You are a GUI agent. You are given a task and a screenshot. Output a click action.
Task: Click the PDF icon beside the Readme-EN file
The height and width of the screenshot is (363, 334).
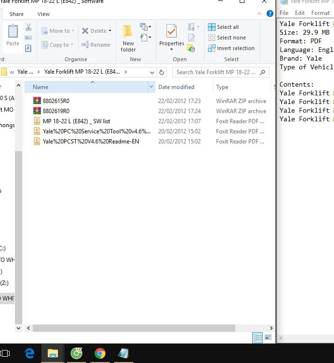coord(37,141)
